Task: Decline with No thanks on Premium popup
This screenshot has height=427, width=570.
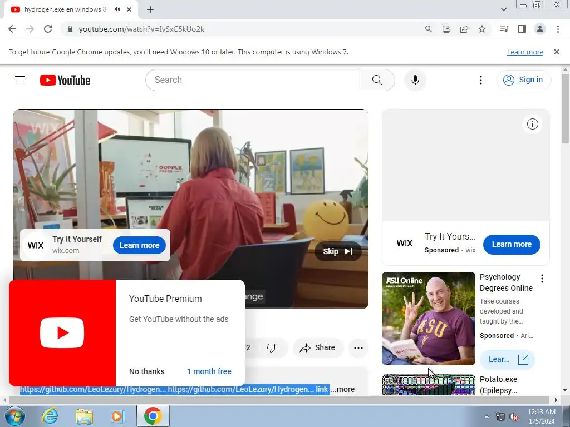Action: (146, 371)
